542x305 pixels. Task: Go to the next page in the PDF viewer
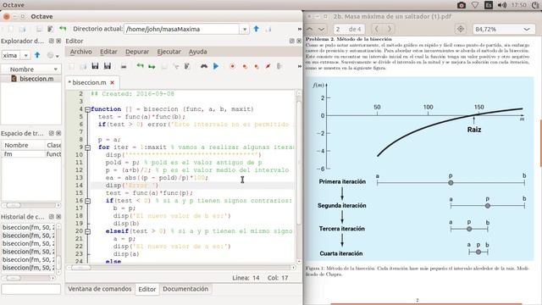point(322,29)
